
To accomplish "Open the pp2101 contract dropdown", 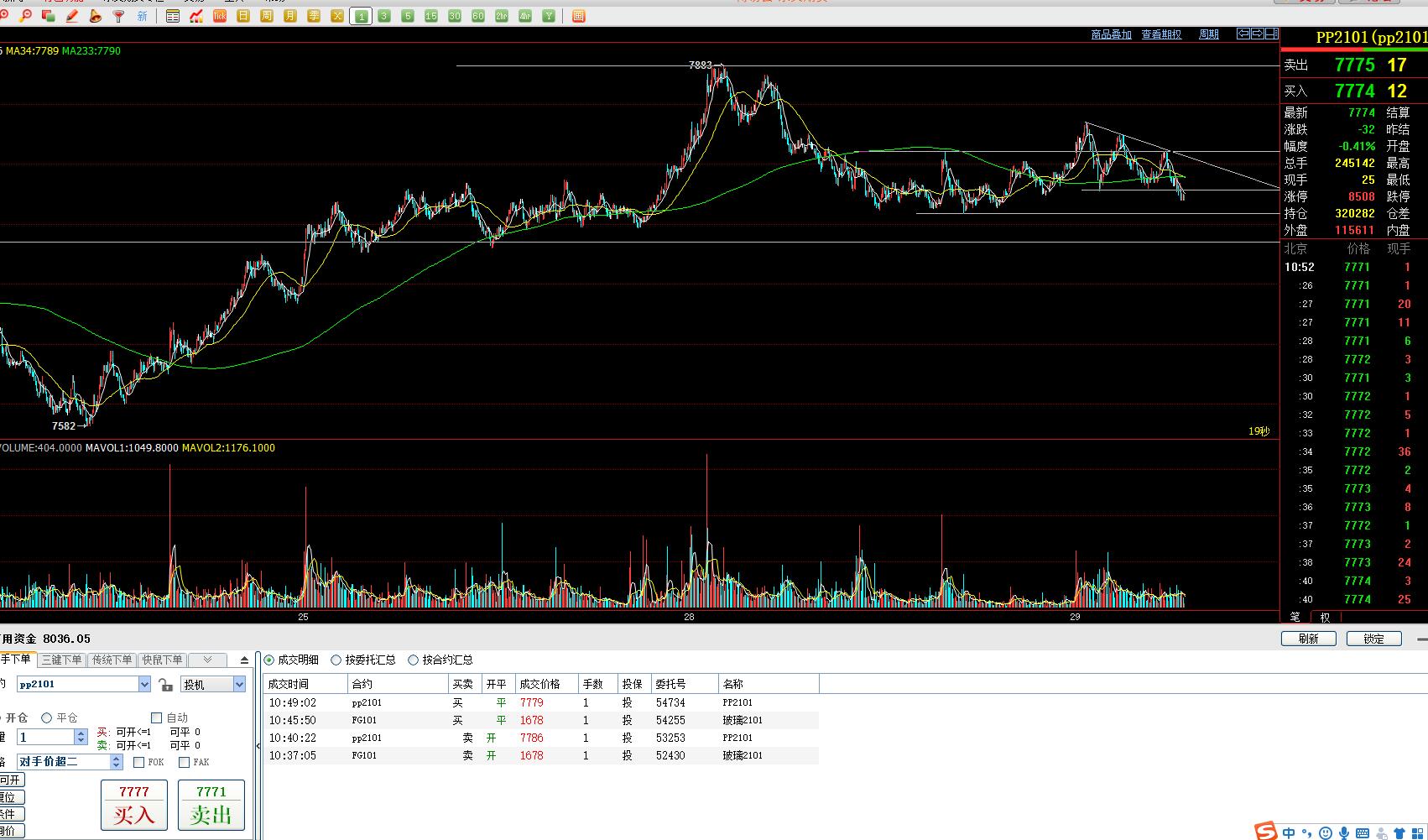I will click(x=144, y=685).
